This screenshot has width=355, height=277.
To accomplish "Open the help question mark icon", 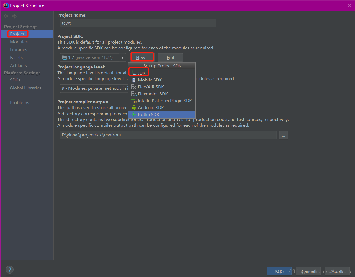I will [x=9, y=270].
